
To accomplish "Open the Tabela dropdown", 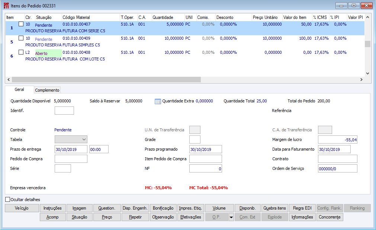I will point(71,139).
